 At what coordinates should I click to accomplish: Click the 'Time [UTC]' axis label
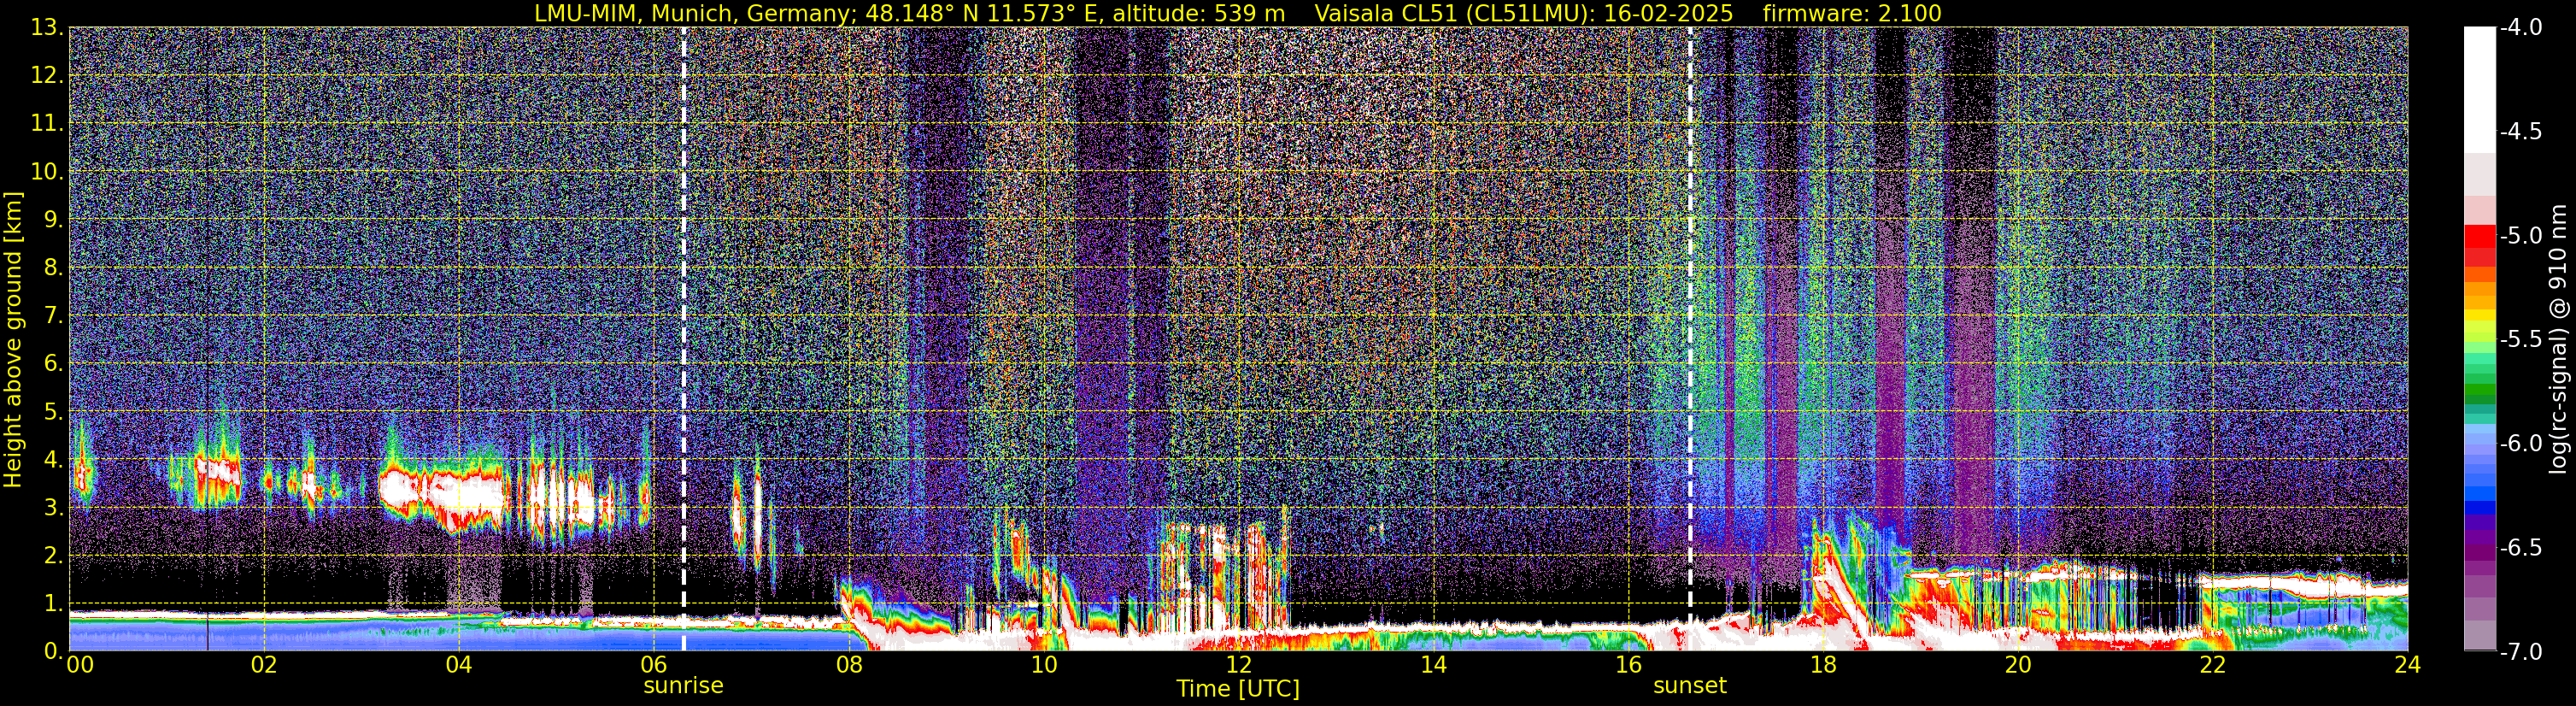tap(1238, 689)
